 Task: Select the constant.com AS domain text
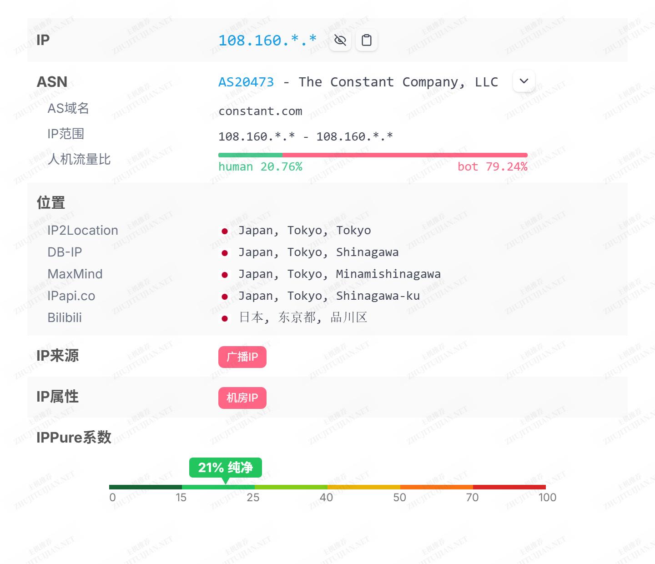(260, 111)
